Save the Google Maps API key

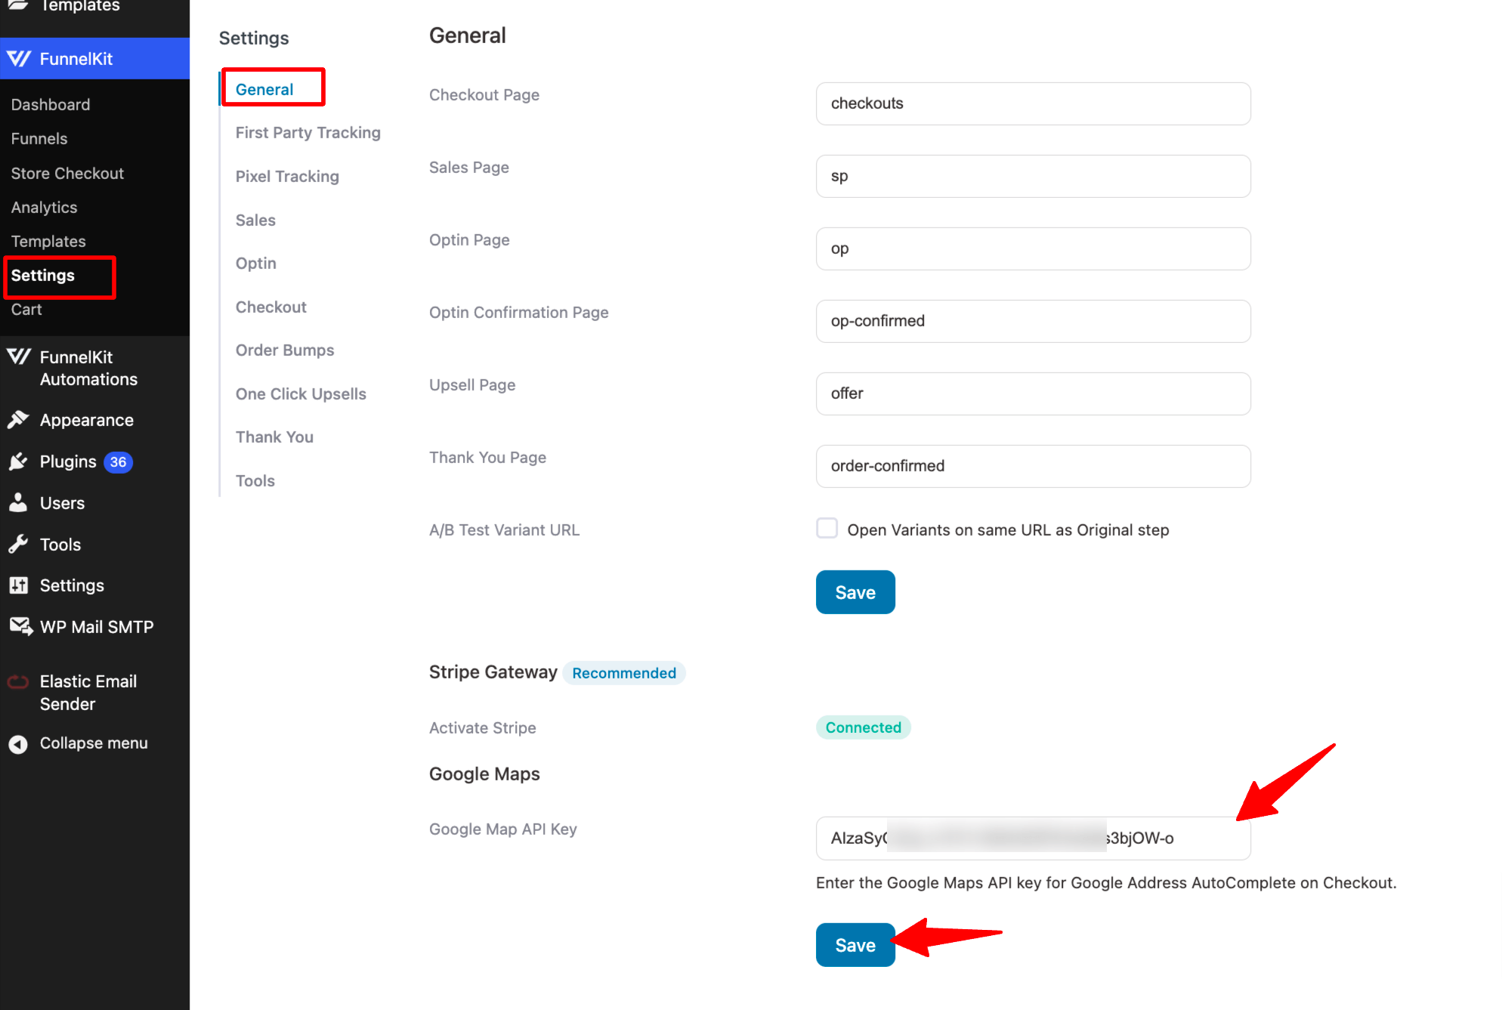tap(854, 944)
